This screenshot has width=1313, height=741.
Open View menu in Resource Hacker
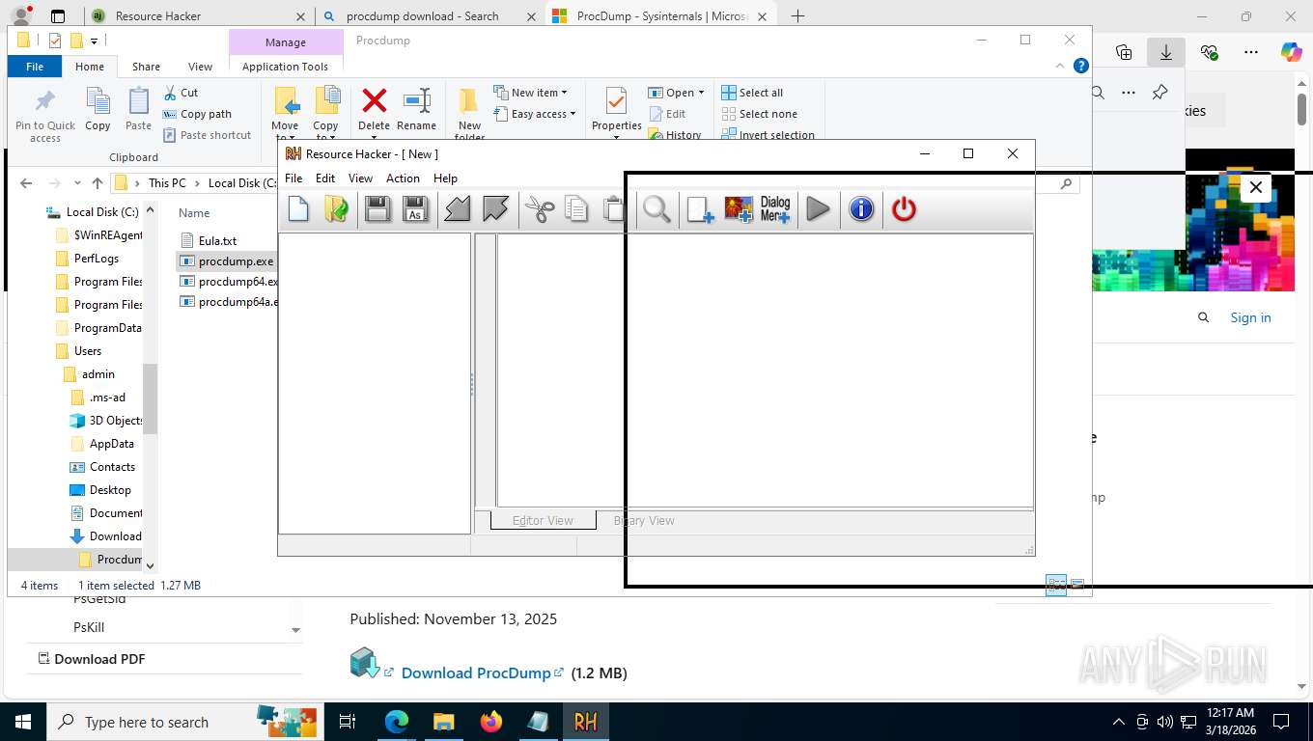360,178
